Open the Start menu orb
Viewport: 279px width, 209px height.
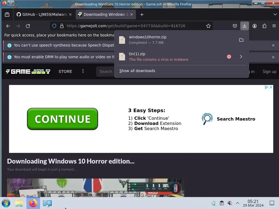click(6, 203)
